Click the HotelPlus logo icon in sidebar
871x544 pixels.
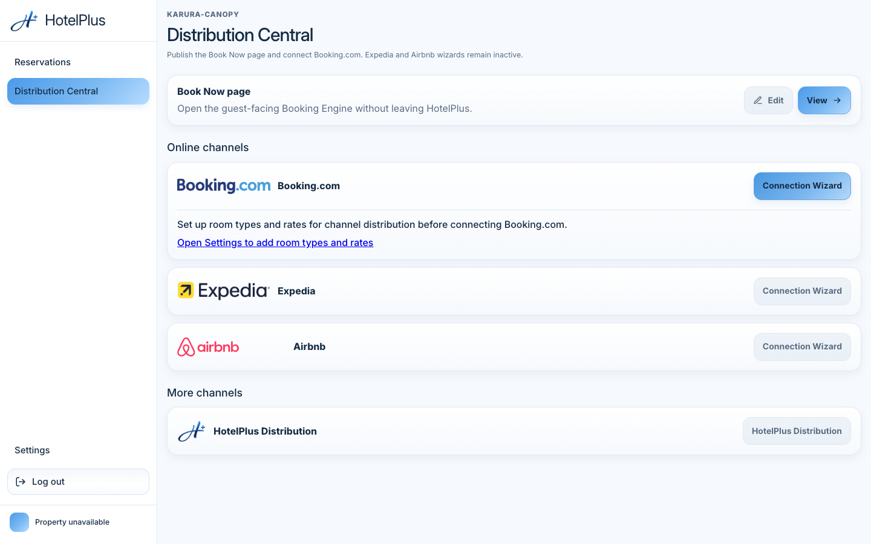click(24, 21)
